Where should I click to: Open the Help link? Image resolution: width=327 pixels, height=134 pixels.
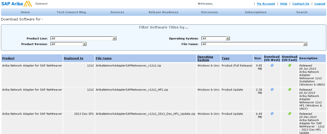click(284, 4)
